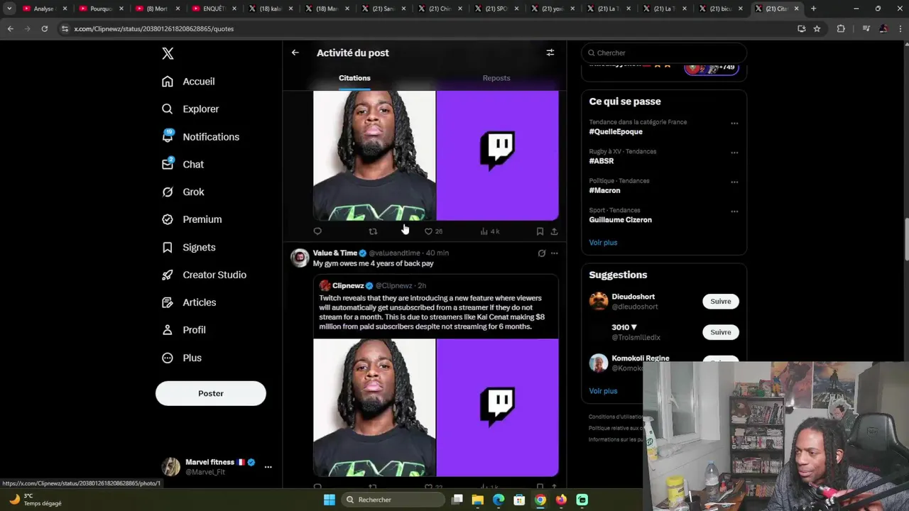Open the post activity filter settings icon
909x511 pixels.
(550, 53)
